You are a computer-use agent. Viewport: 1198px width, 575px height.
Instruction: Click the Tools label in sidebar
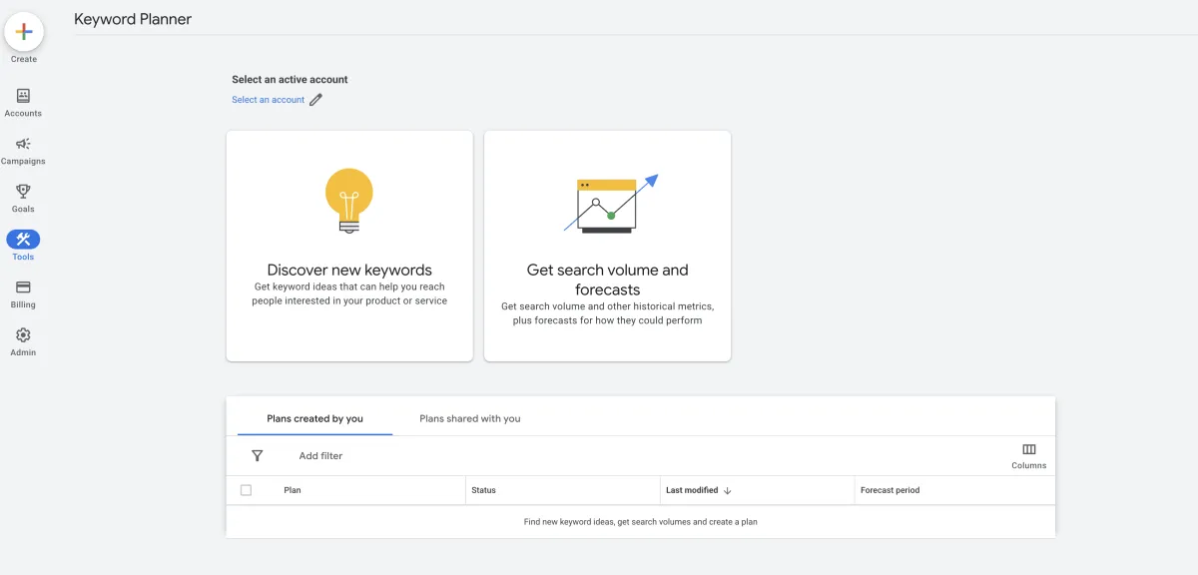23,257
